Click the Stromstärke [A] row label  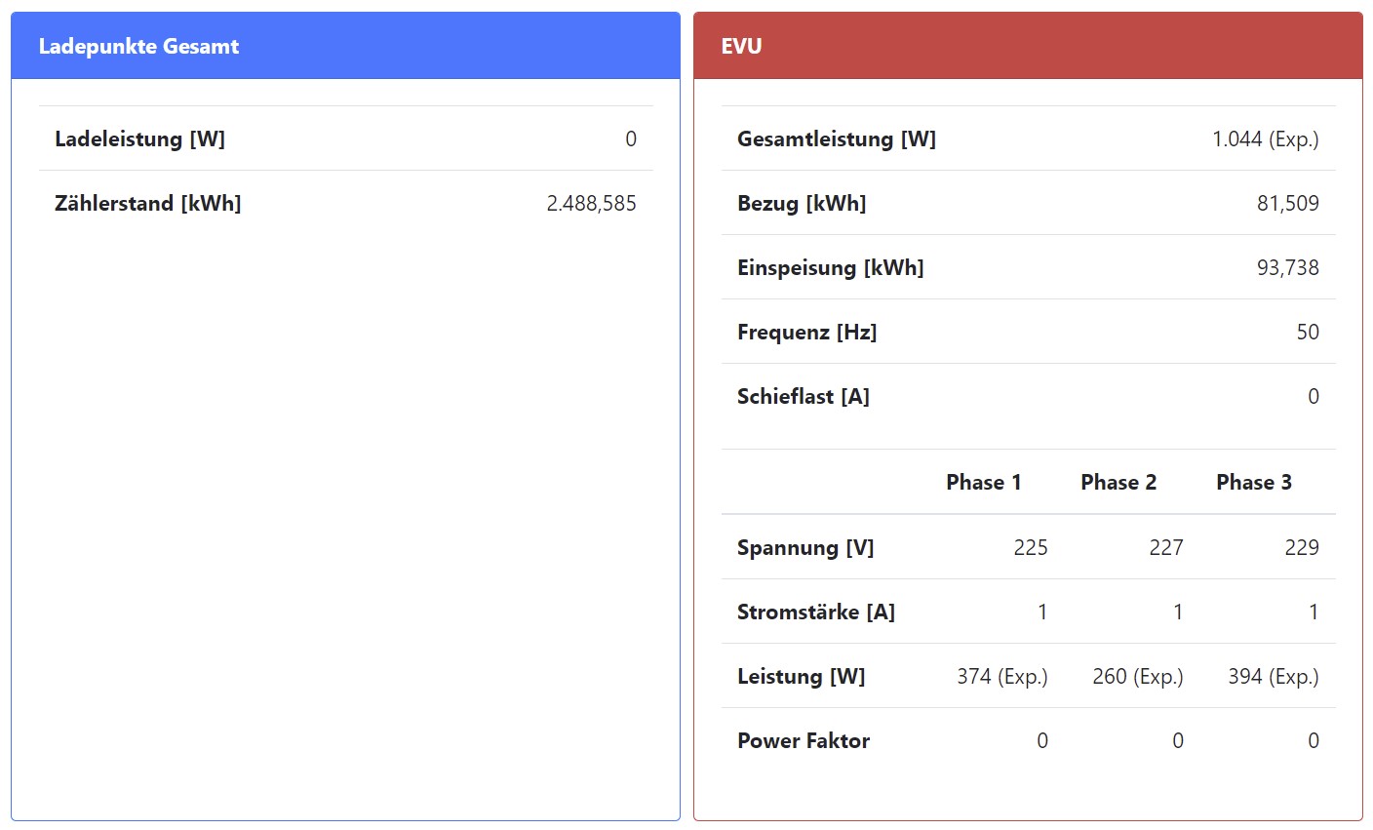point(815,612)
